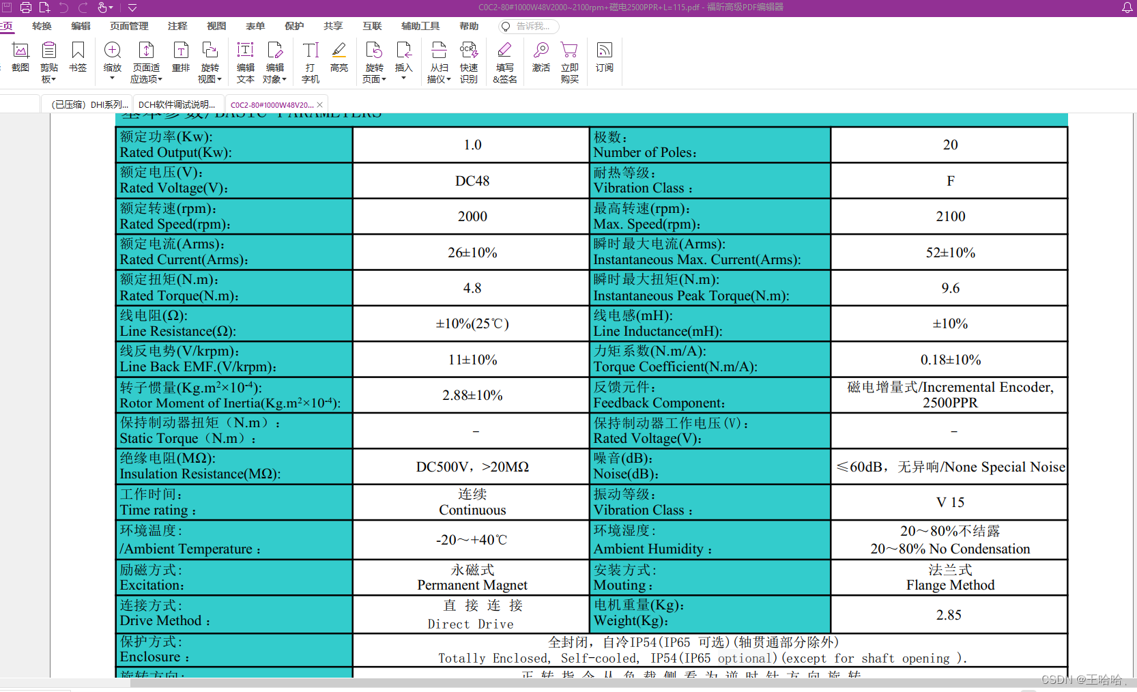Open the 视图 view ribbon tab
This screenshot has height=692, width=1137.
coord(216,26)
